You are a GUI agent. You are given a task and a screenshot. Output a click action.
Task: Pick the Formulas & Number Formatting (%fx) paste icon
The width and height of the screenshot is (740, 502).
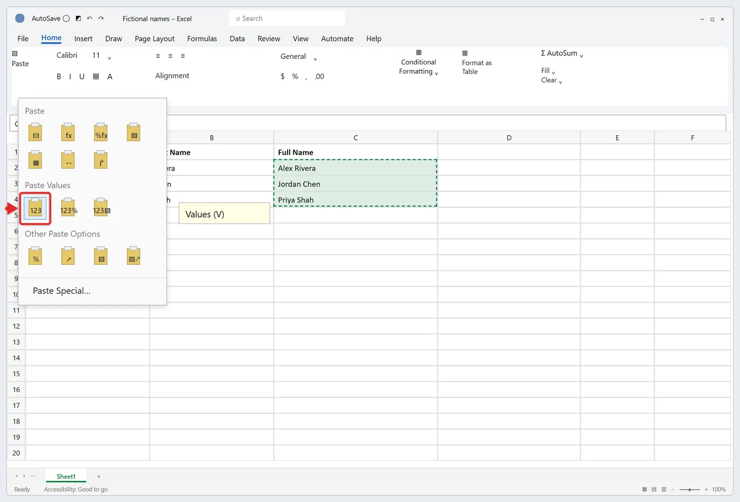[101, 133]
